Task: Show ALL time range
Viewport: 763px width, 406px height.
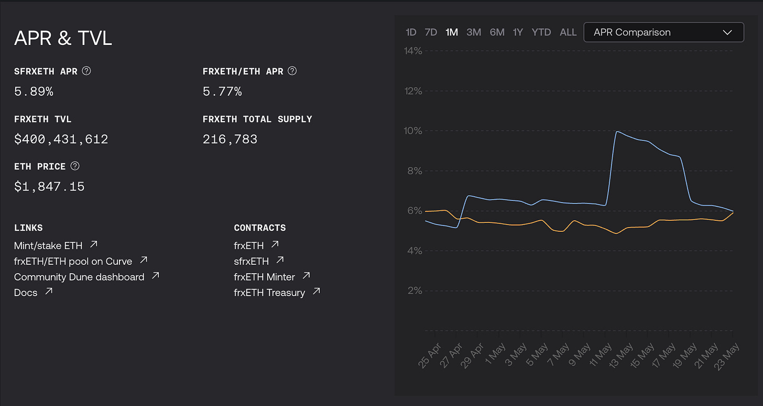Action: pos(568,32)
